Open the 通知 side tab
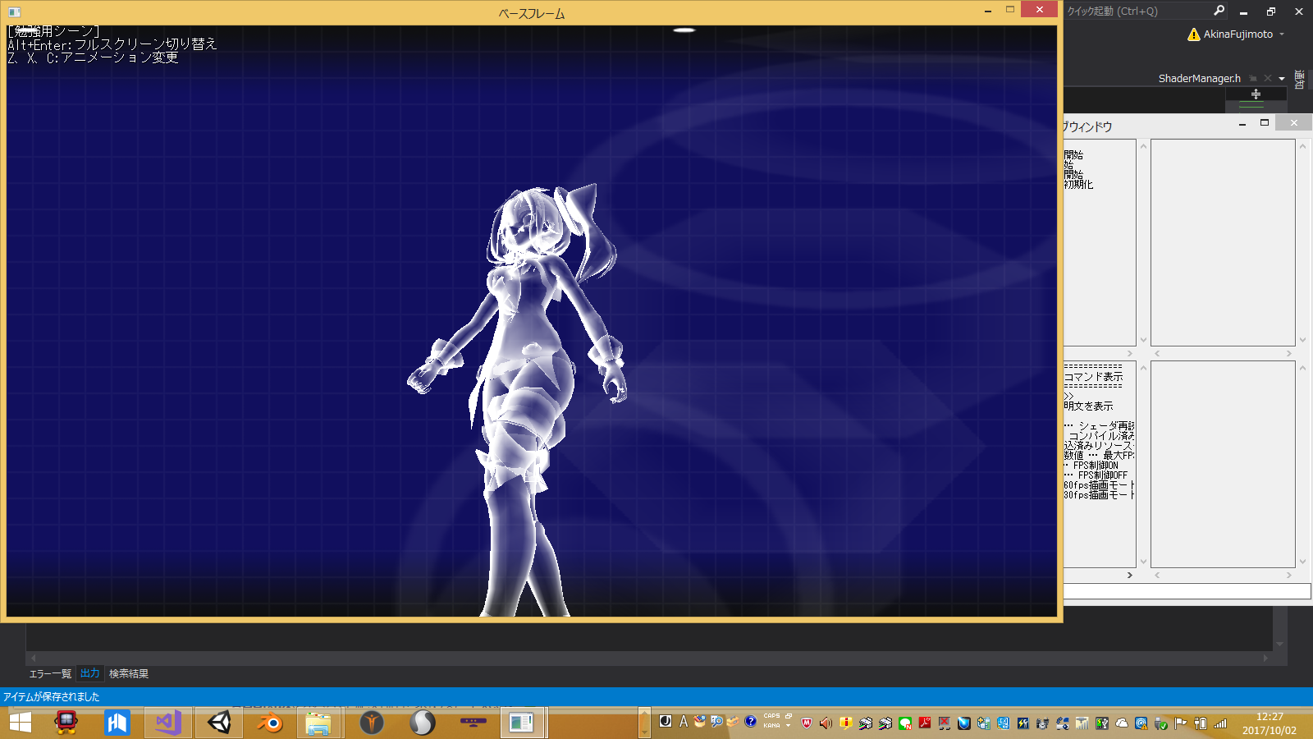1313x739 pixels. [x=1299, y=80]
